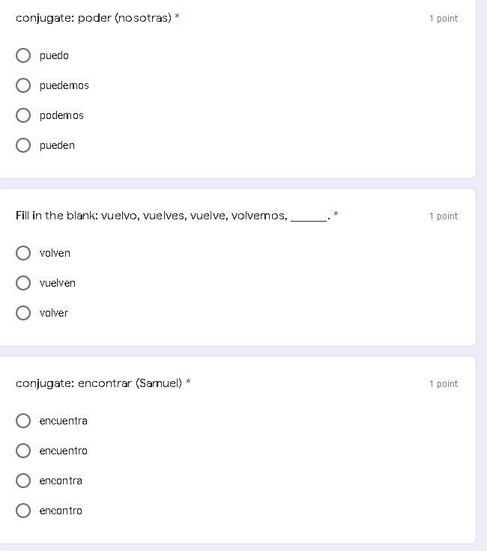
Task: Choose 'encuentra' for Samuel question
Action: click(23, 421)
